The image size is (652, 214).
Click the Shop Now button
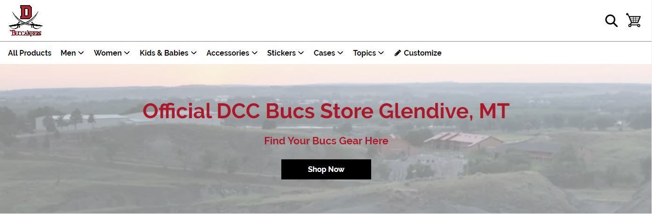click(x=326, y=169)
